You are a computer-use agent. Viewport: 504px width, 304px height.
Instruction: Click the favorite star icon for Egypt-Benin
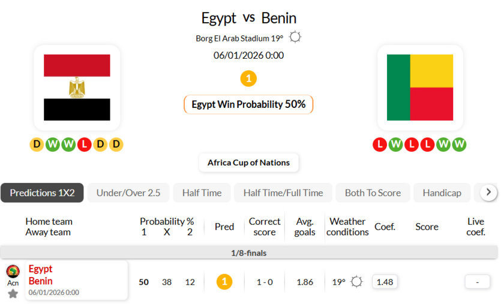click(13, 294)
